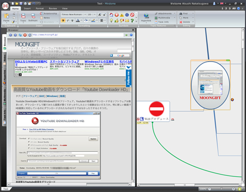Open the Task Info side panel tab
Screen dimensions: 246x192
point(5,117)
